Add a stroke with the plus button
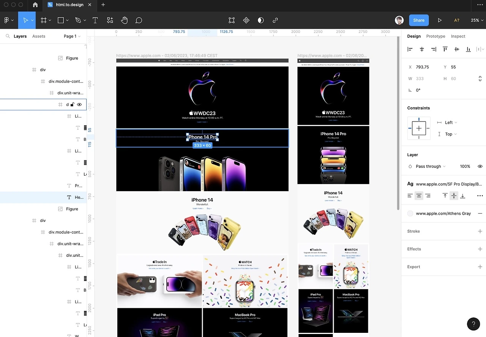The image size is (486, 337). click(480, 231)
